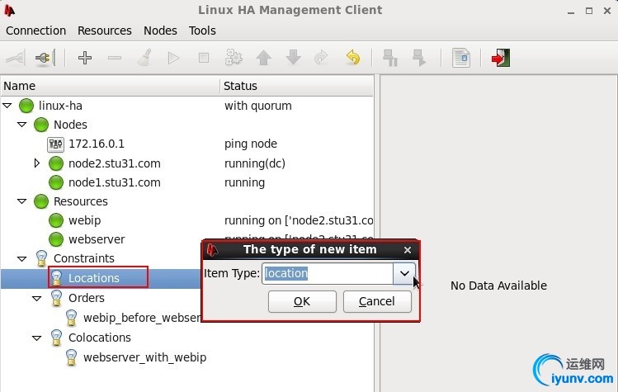Select node1.stu31.com in the tree
The image size is (618, 392).
tap(114, 182)
